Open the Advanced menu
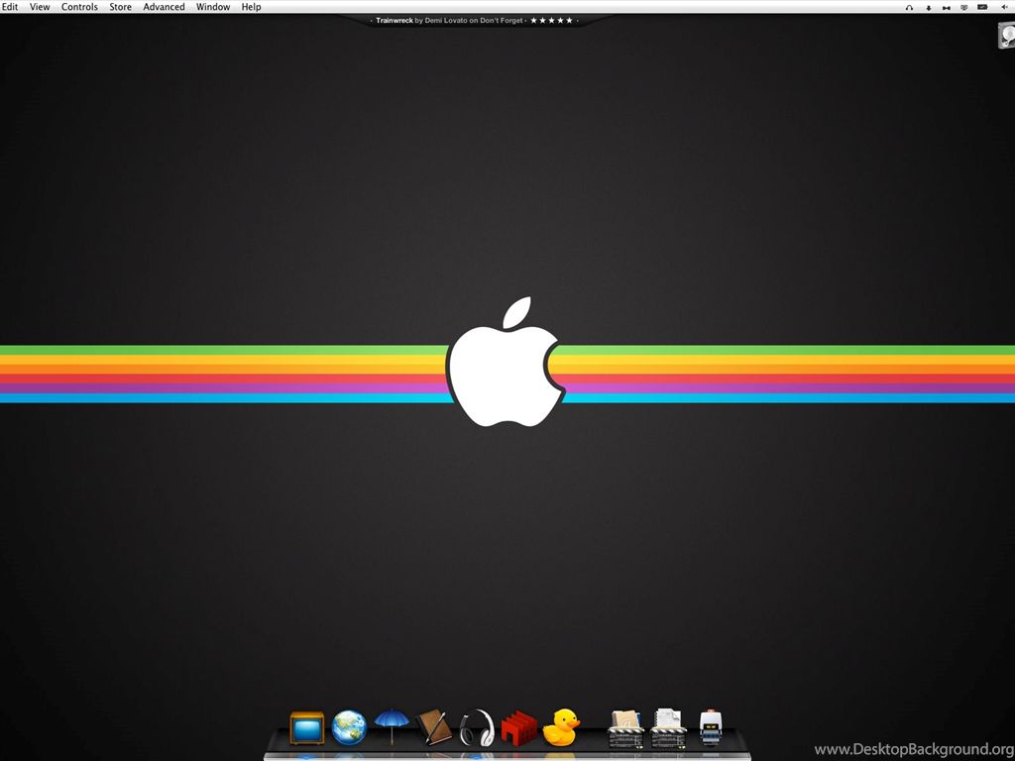Image resolution: width=1015 pixels, height=761 pixels. 164,7
